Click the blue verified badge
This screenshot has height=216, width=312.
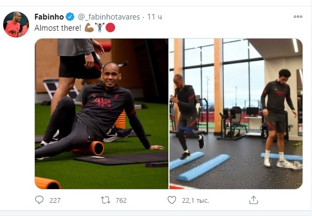[x=70, y=17]
